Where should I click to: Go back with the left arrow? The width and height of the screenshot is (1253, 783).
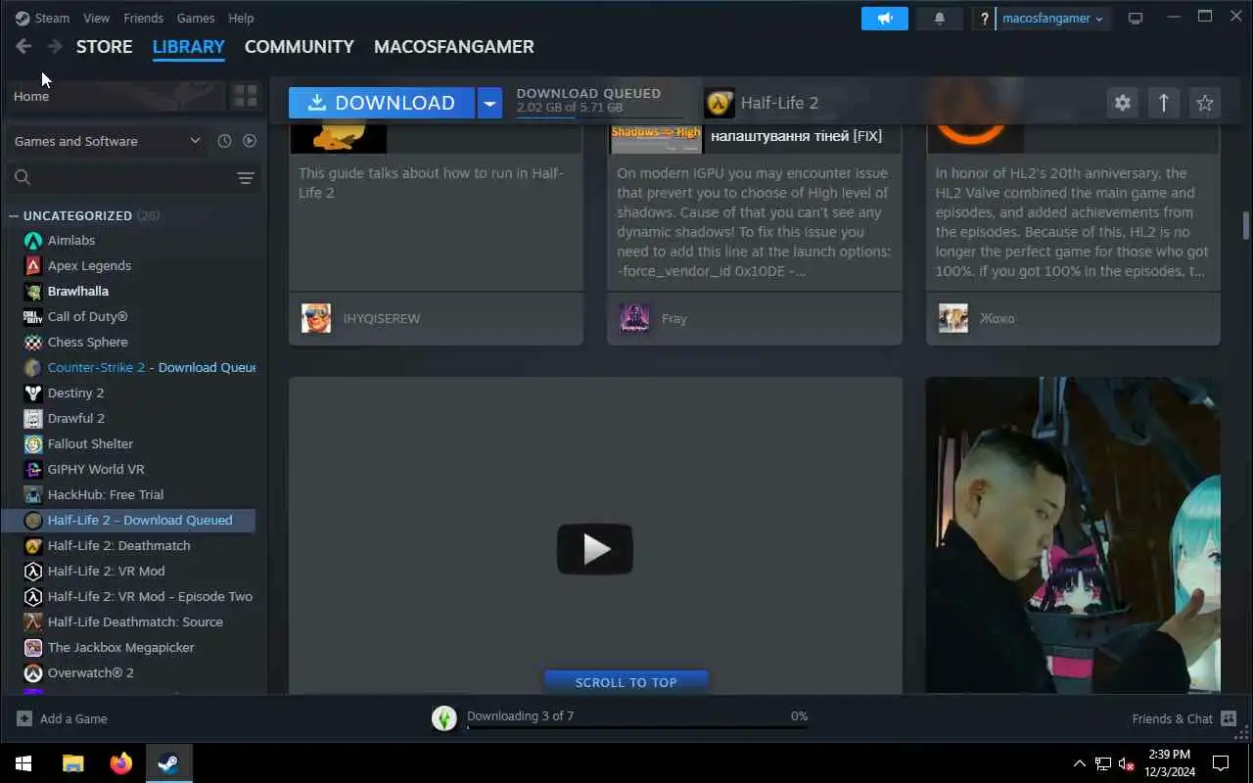click(23, 46)
